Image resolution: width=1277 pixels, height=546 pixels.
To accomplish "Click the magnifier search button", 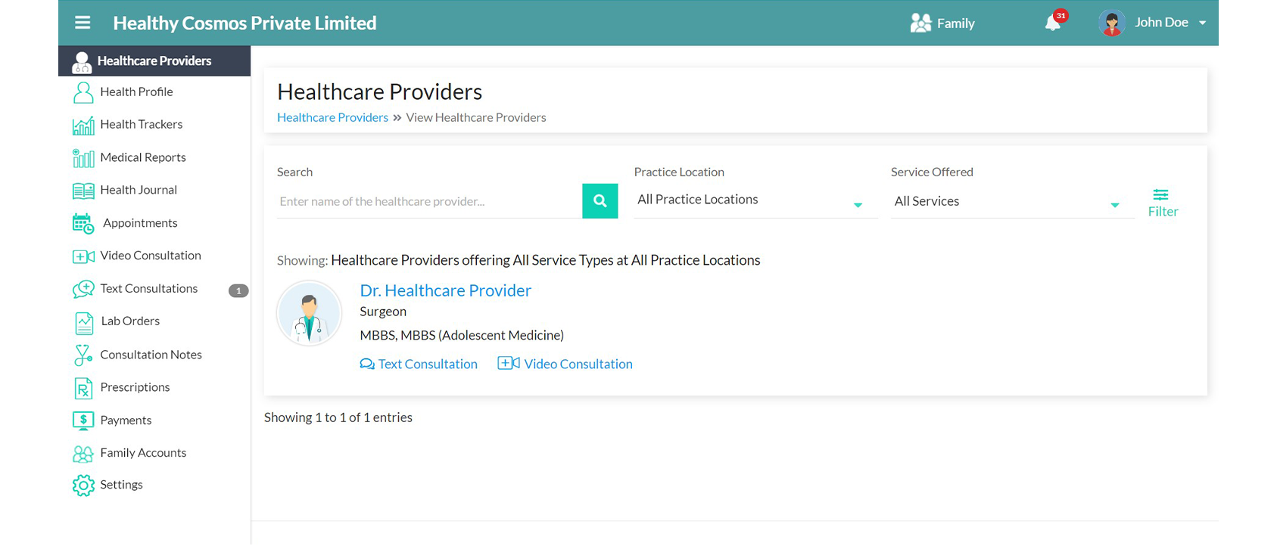I will 600,201.
